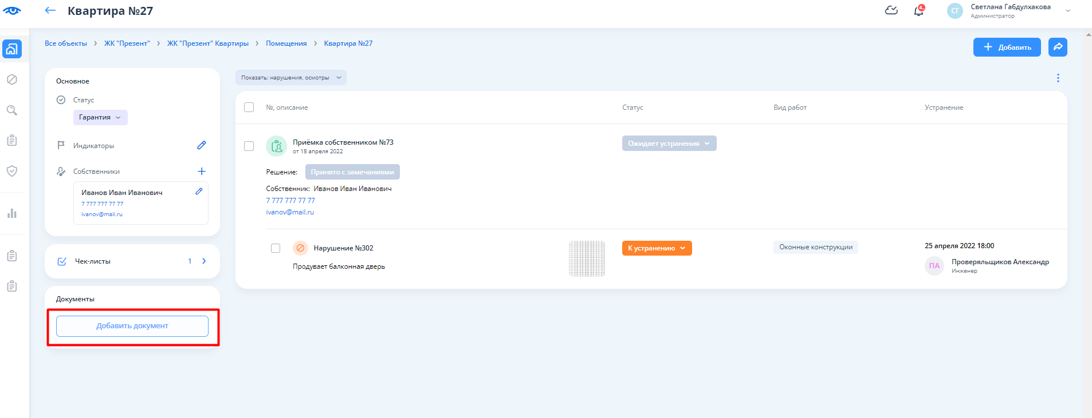This screenshot has width=1092, height=418.
Task: Change the К устранению status dropdown
Action: tap(657, 248)
